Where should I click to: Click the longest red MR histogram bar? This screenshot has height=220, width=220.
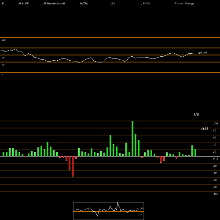pos(73,166)
